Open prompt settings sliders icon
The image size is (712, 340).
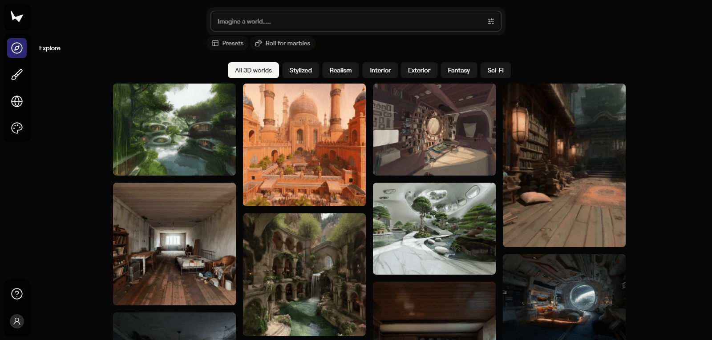click(491, 21)
